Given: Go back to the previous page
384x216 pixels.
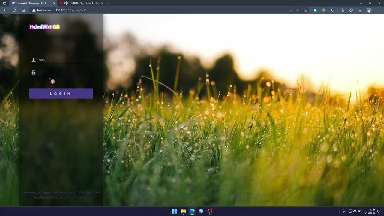Looking at the screenshot, I should click(x=5, y=10).
